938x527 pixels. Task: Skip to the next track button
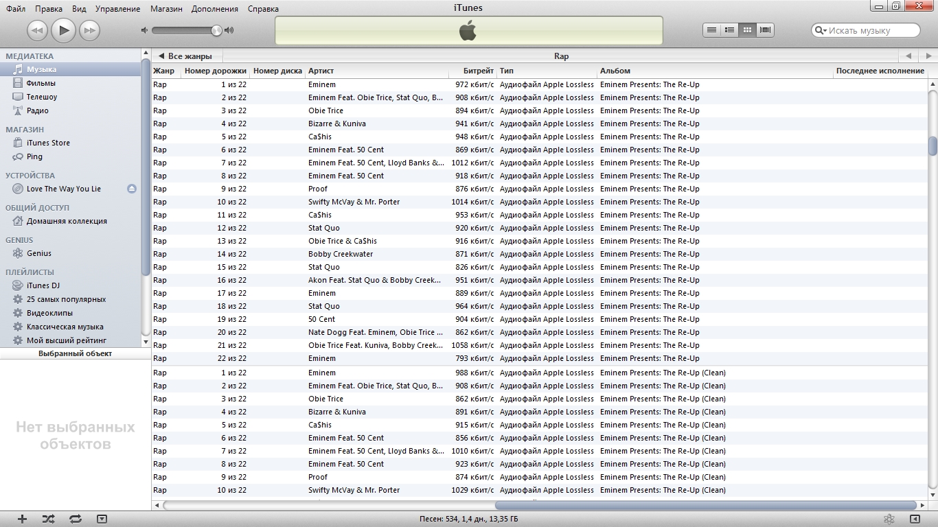(x=89, y=30)
